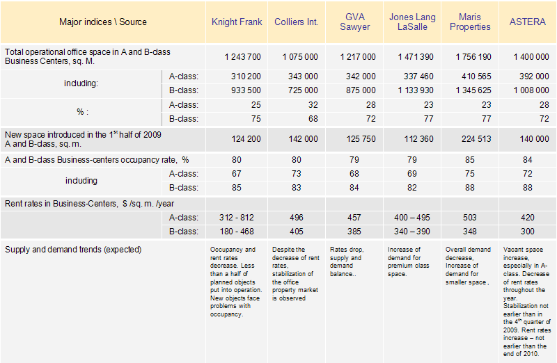
Task: Select B-class rent rate 385
Action: click(354, 232)
